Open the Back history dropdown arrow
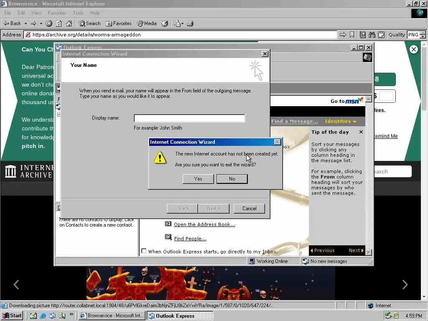428x321 pixels. coord(25,23)
